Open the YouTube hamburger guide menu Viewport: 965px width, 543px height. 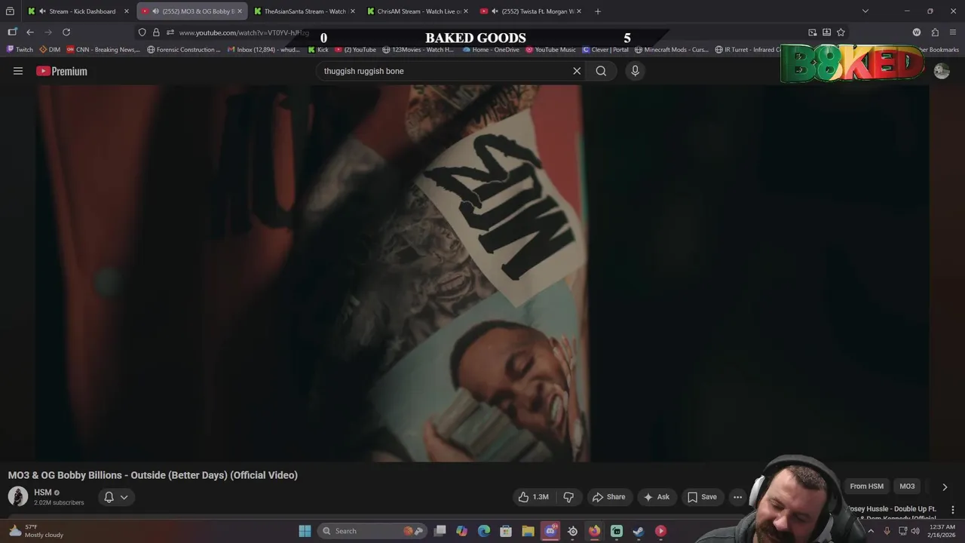coord(18,71)
